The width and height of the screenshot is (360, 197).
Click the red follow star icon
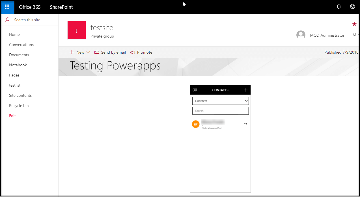pos(354,24)
